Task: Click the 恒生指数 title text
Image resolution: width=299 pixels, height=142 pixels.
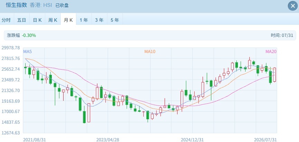Action: pos(16,5)
